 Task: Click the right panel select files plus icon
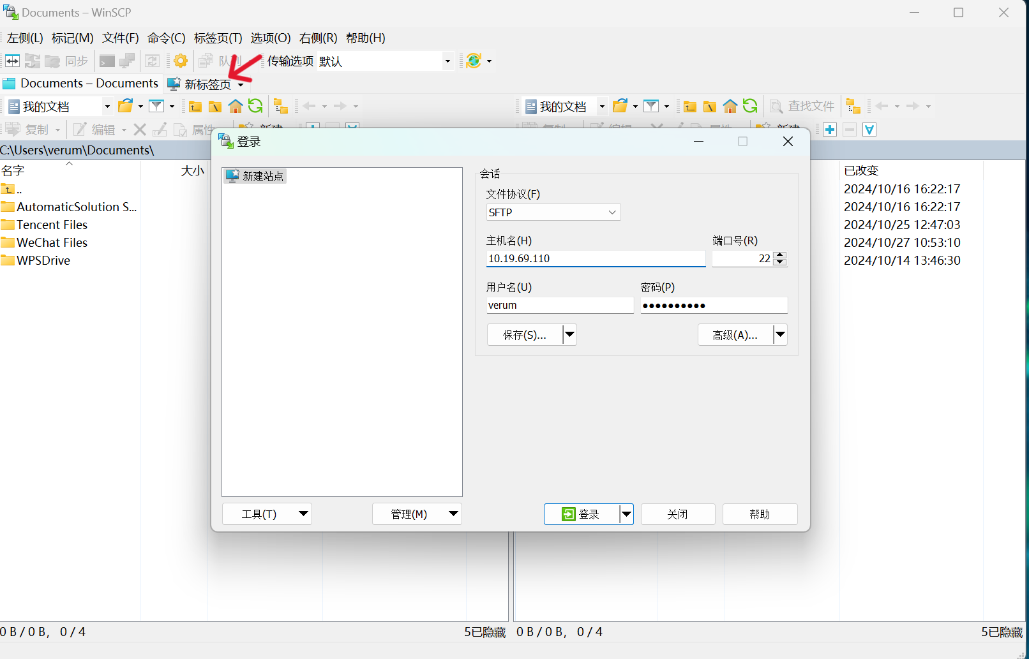click(x=830, y=130)
